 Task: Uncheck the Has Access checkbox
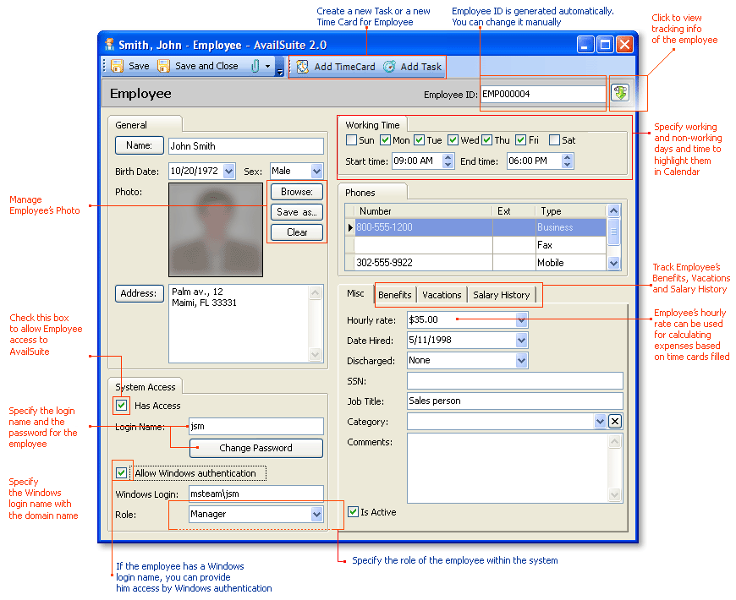122,406
